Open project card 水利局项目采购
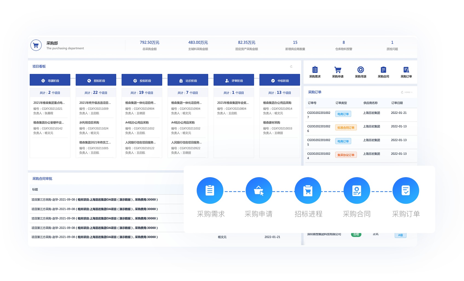The image size is (464, 281). pyautogui.click(x=89, y=123)
